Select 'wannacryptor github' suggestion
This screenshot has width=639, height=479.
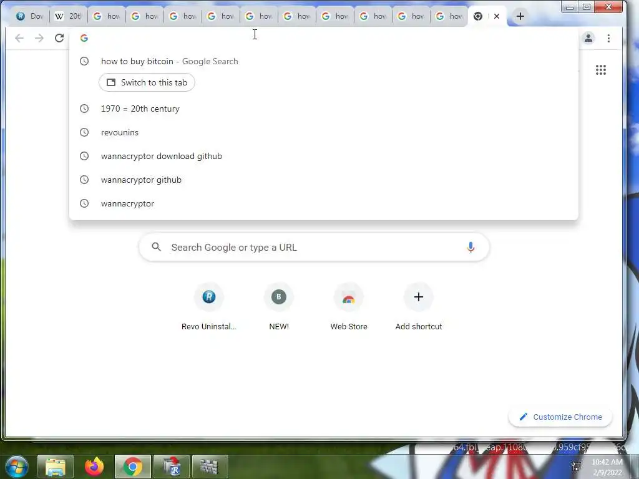pos(324,180)
